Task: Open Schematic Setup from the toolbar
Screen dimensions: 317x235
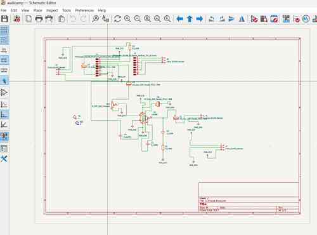Action: click(16, 19)
